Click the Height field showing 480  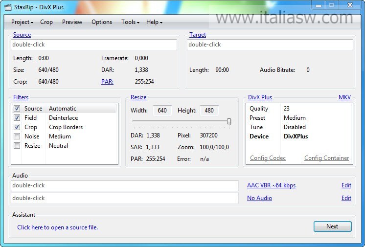pos(209,111)
